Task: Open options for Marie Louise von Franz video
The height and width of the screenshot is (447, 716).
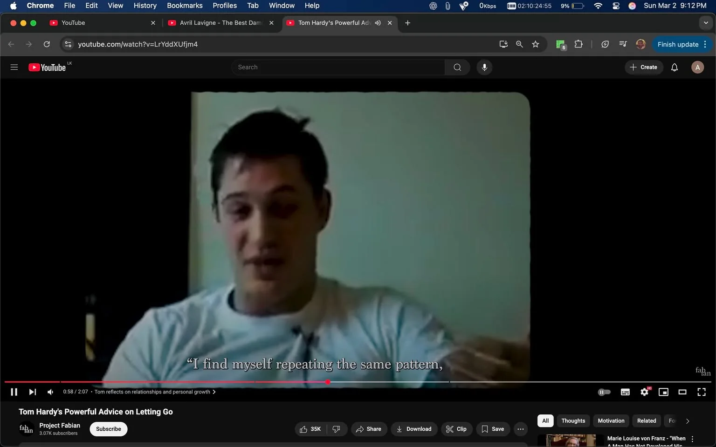Action: (692, 439)
